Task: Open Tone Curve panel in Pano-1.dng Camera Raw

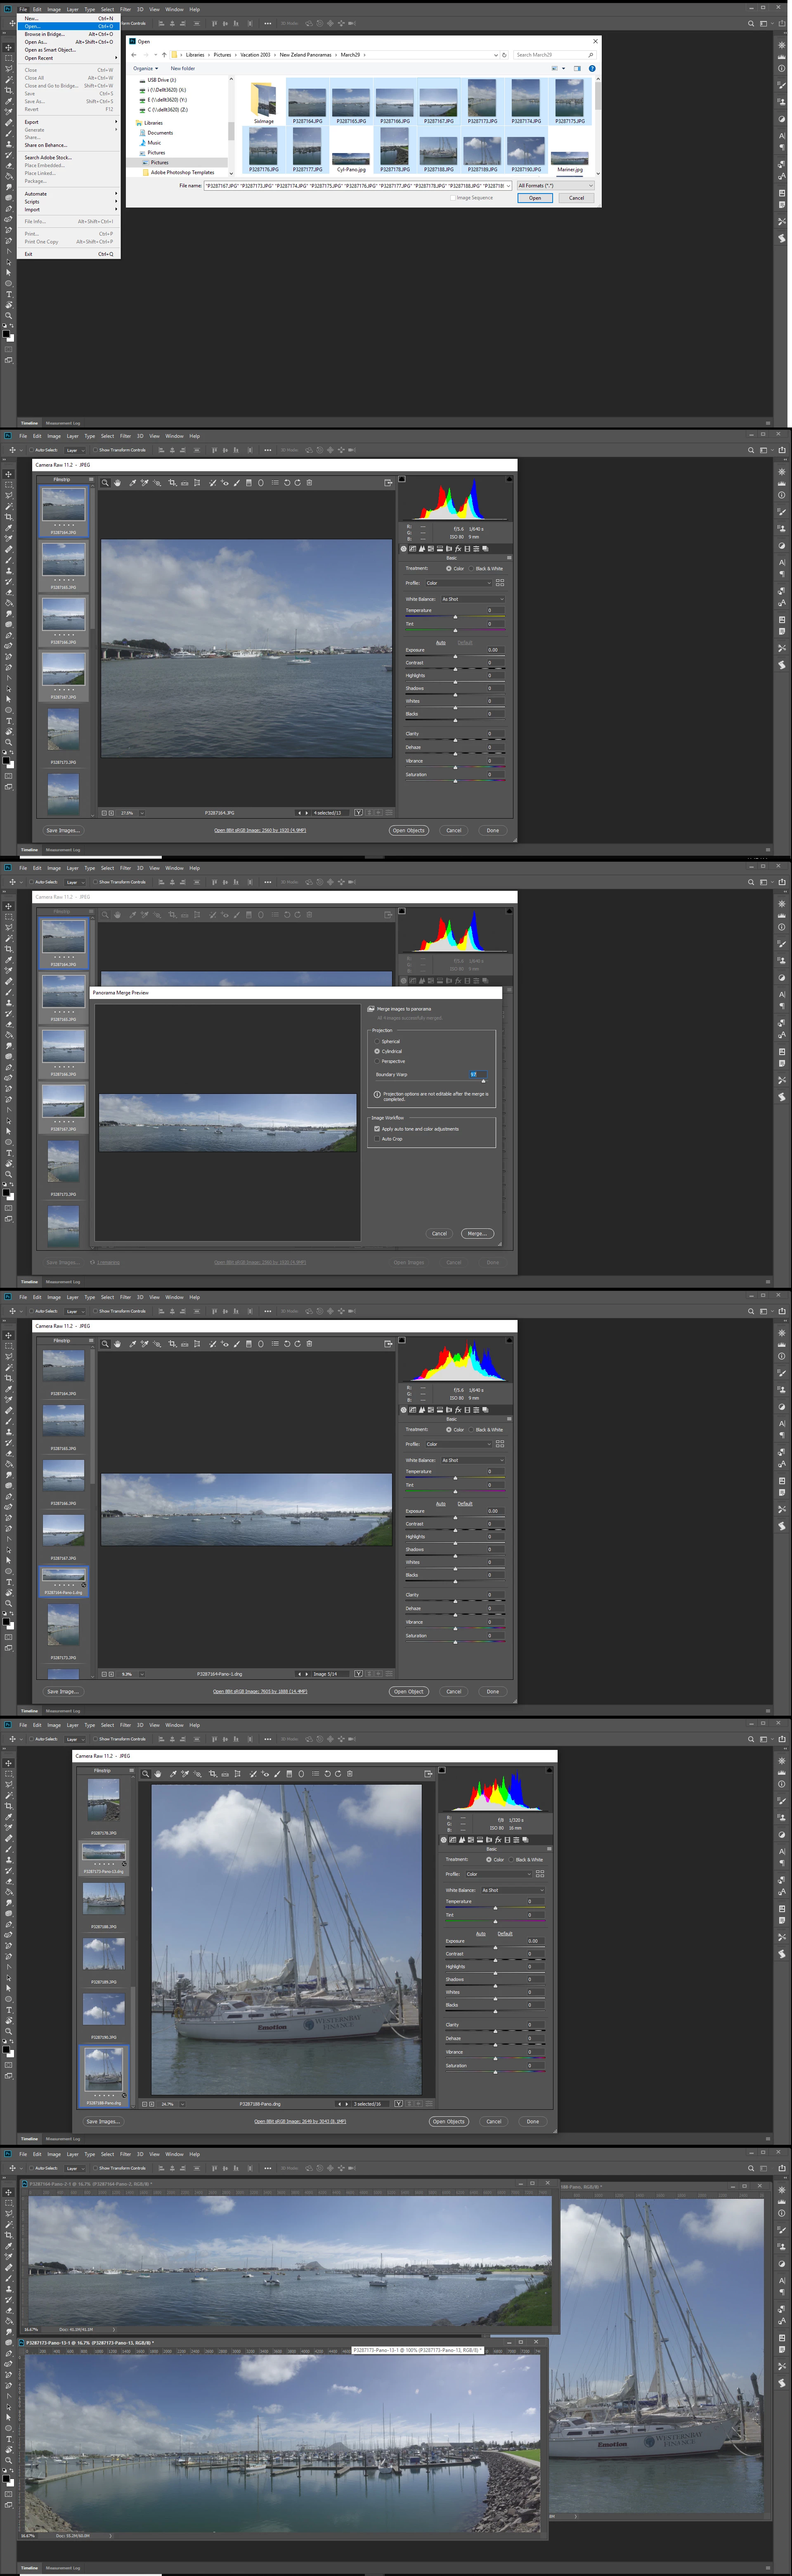Action: tap(413, 1410)
